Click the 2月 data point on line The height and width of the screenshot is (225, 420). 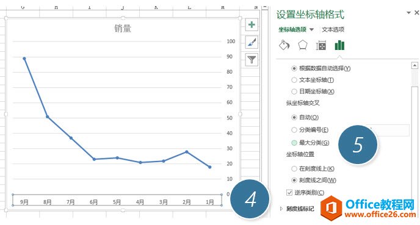187,152
